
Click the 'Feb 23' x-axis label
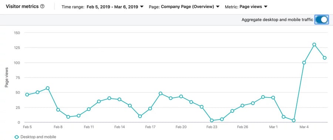coord(212,127)
